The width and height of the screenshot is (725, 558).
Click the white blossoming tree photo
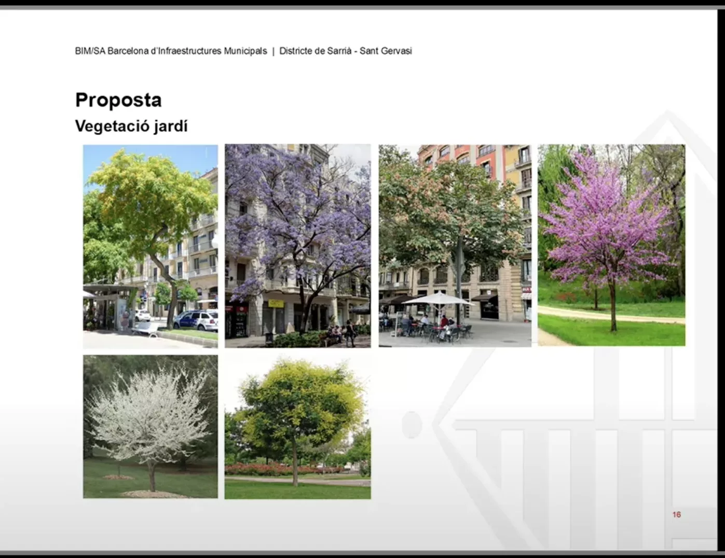[151, 427]
